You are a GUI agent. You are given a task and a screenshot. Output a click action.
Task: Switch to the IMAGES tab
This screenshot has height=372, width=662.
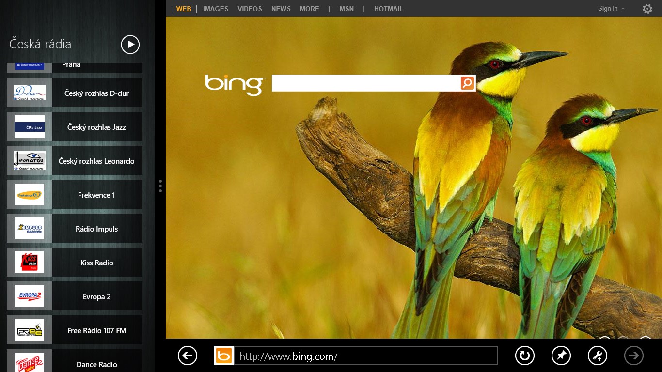click(x=215, y=9)
